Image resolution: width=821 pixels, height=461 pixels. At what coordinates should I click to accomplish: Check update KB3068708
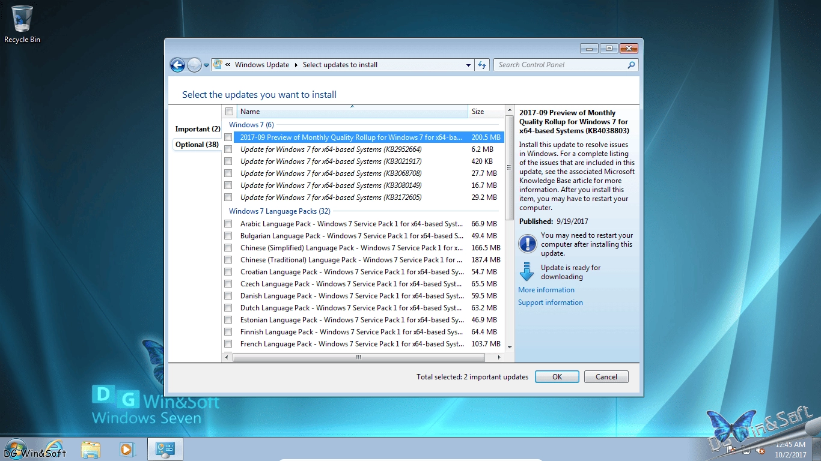tap(228, 173)
